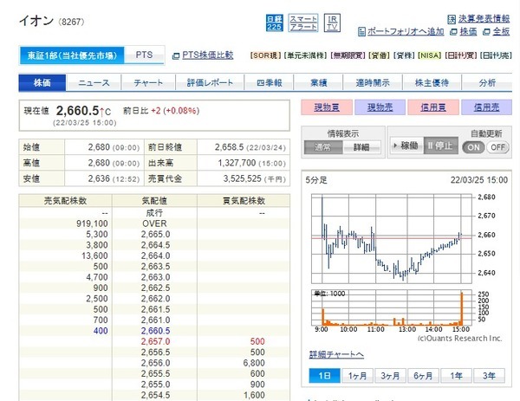
Task: Open the 業績 tab
Action: [x=318, y=83]
